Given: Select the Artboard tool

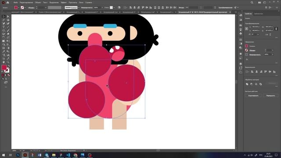Looking at the screenshot, I should pos(4,58).
